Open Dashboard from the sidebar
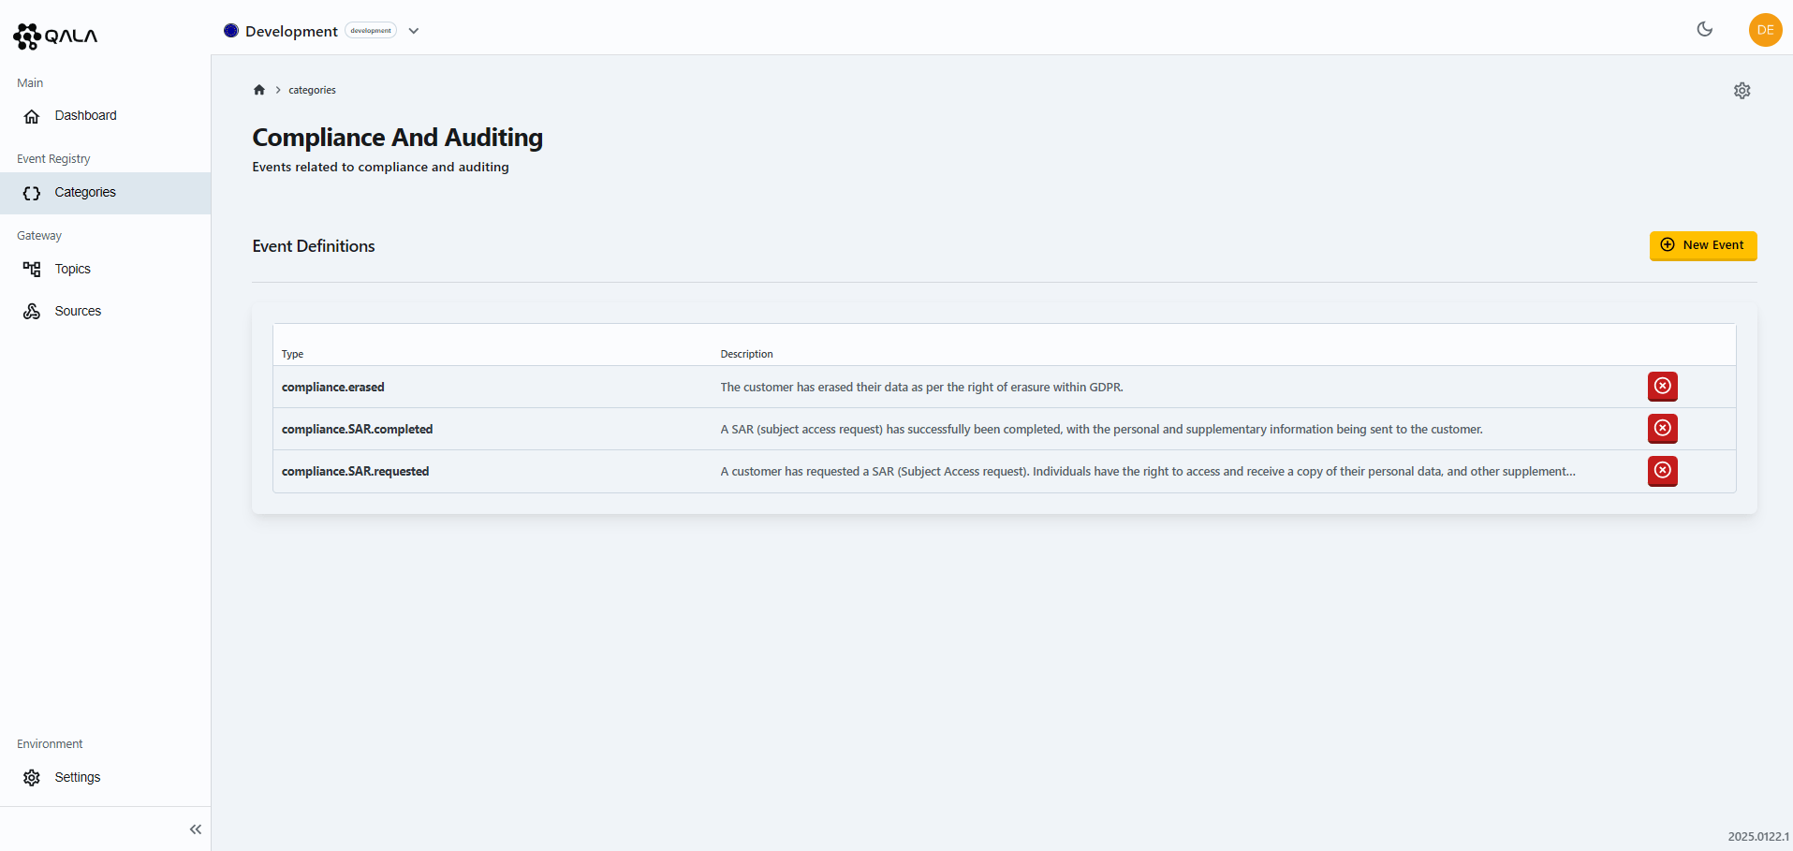 tap(85, 116)
